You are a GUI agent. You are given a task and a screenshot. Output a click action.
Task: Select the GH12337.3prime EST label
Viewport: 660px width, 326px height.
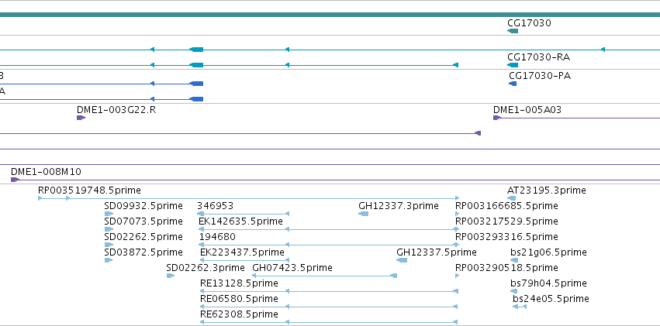pos(399,206)
